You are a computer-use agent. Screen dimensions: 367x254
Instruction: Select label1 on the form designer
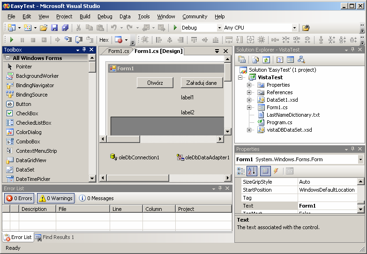point(187,97)
